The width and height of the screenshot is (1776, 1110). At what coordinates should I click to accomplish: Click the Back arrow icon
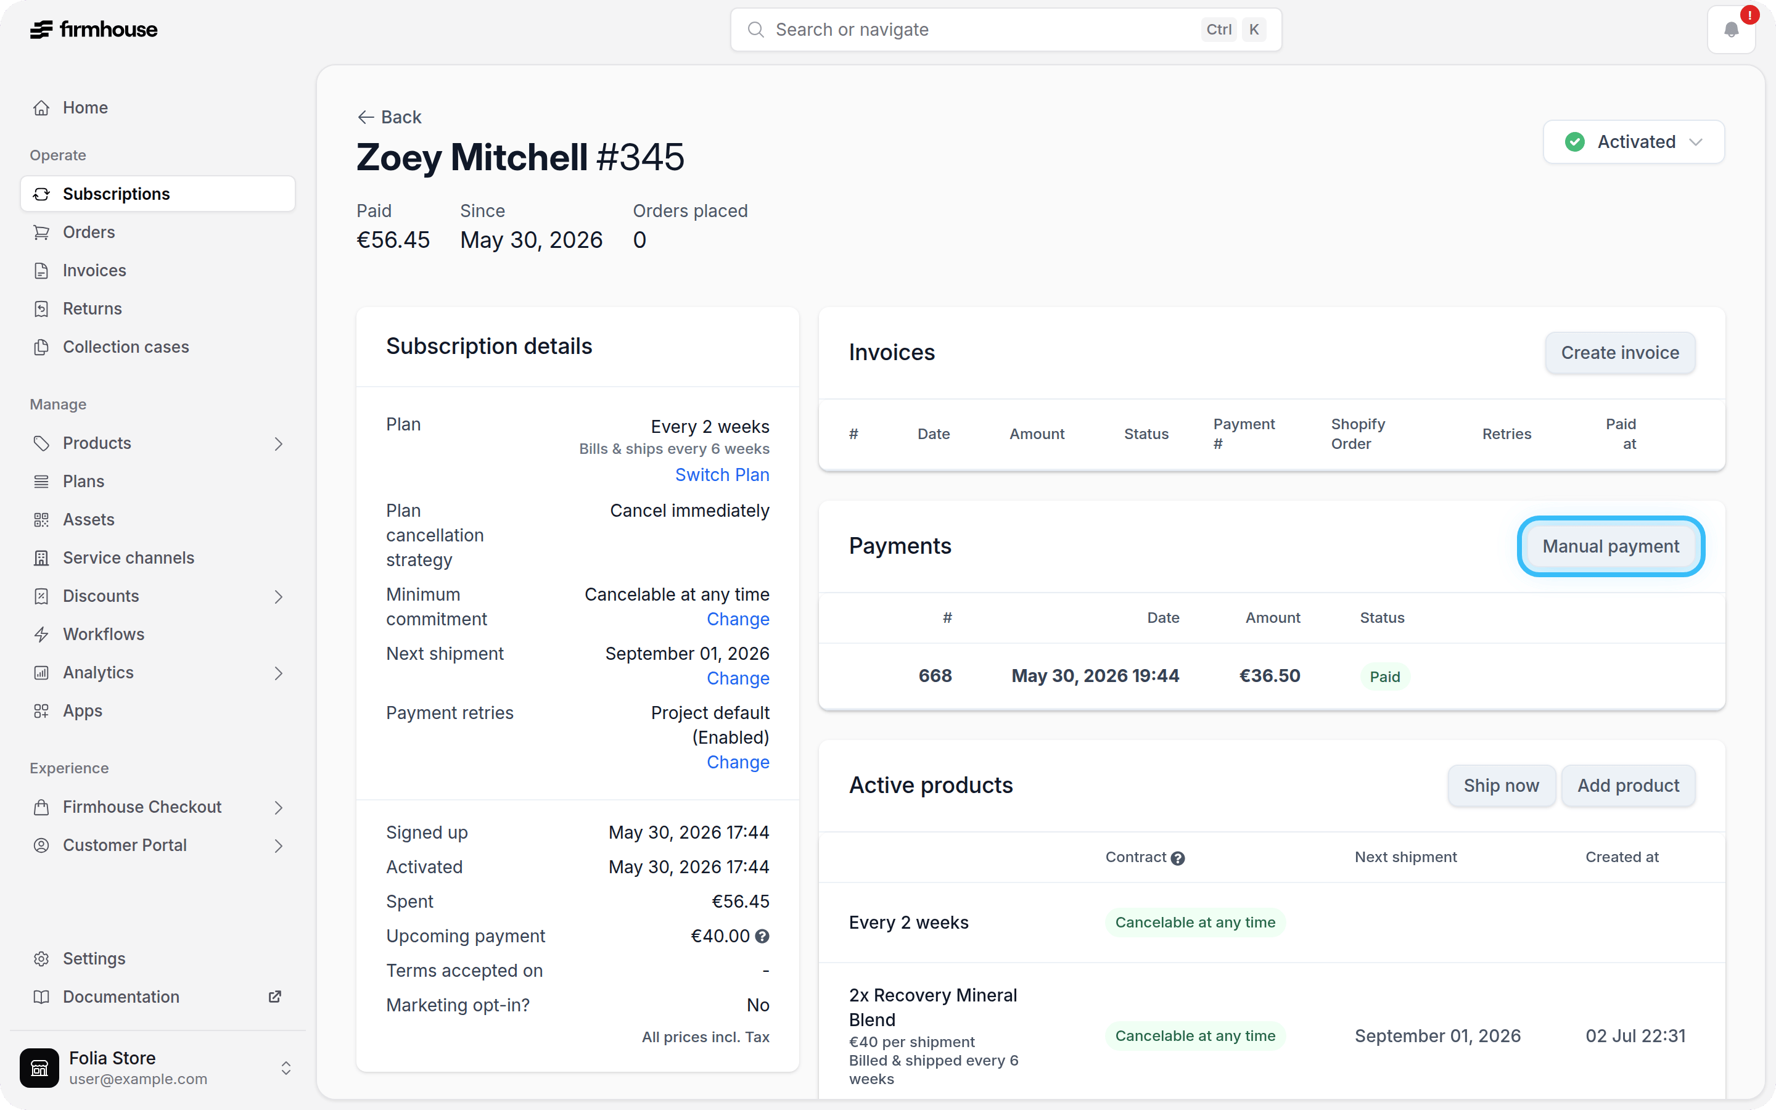(x=366, y=117)
